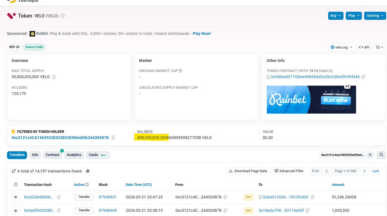This screenshot has width=387, height=216.
Task: Select the 123,170 holders value
Action: pos(19,94)
